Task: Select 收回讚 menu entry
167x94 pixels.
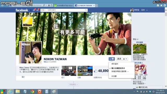Action: tap(114, 76)
